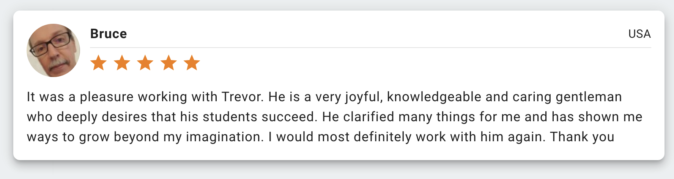Viewport: 674px width, 179px height.
Task: Click the first orange rating star
Action: [99, 63]
